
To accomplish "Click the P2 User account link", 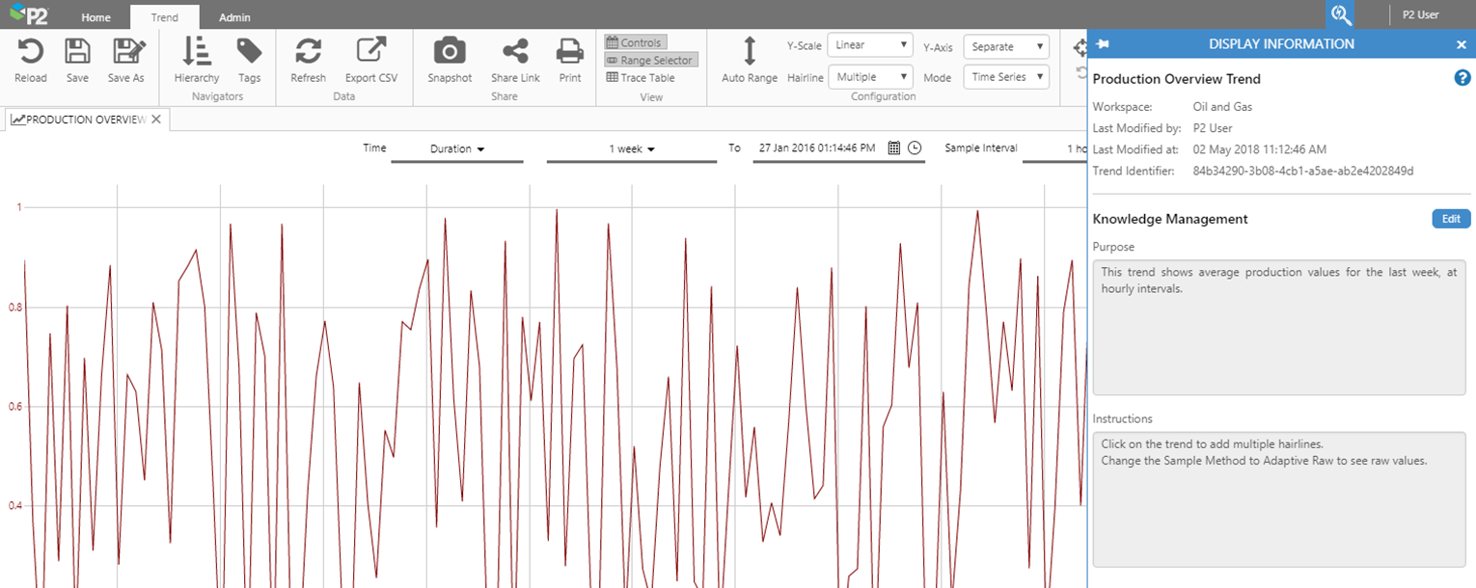I will pos(1421,15).
